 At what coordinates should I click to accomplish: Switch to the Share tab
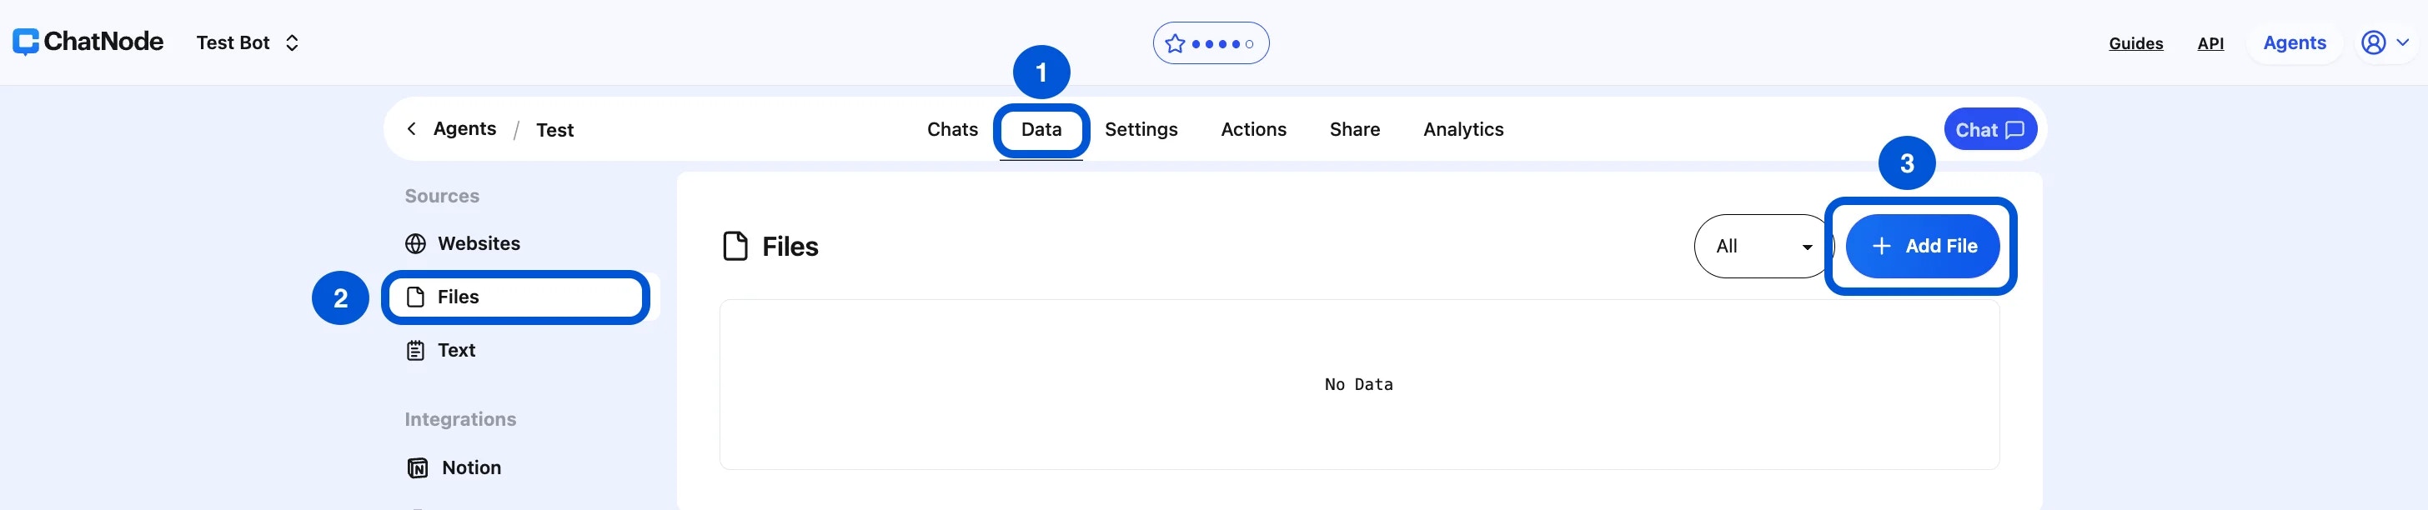point(1354,129)
